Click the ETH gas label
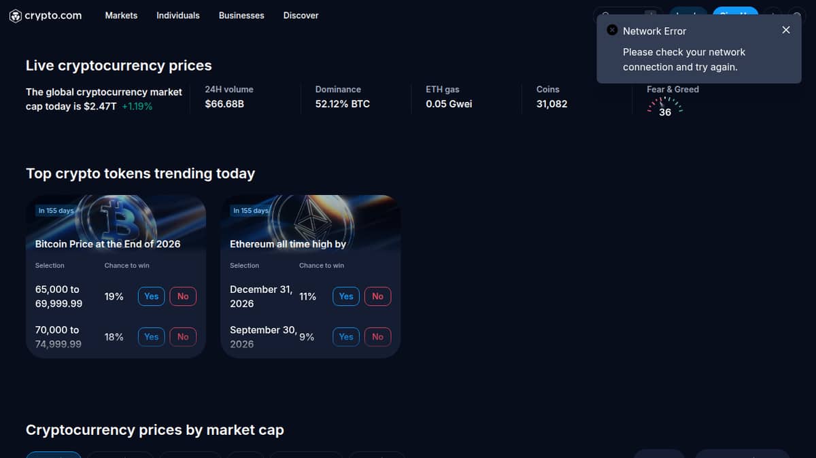This screenshot has height=458, width=816. click(x=443, y=89)
